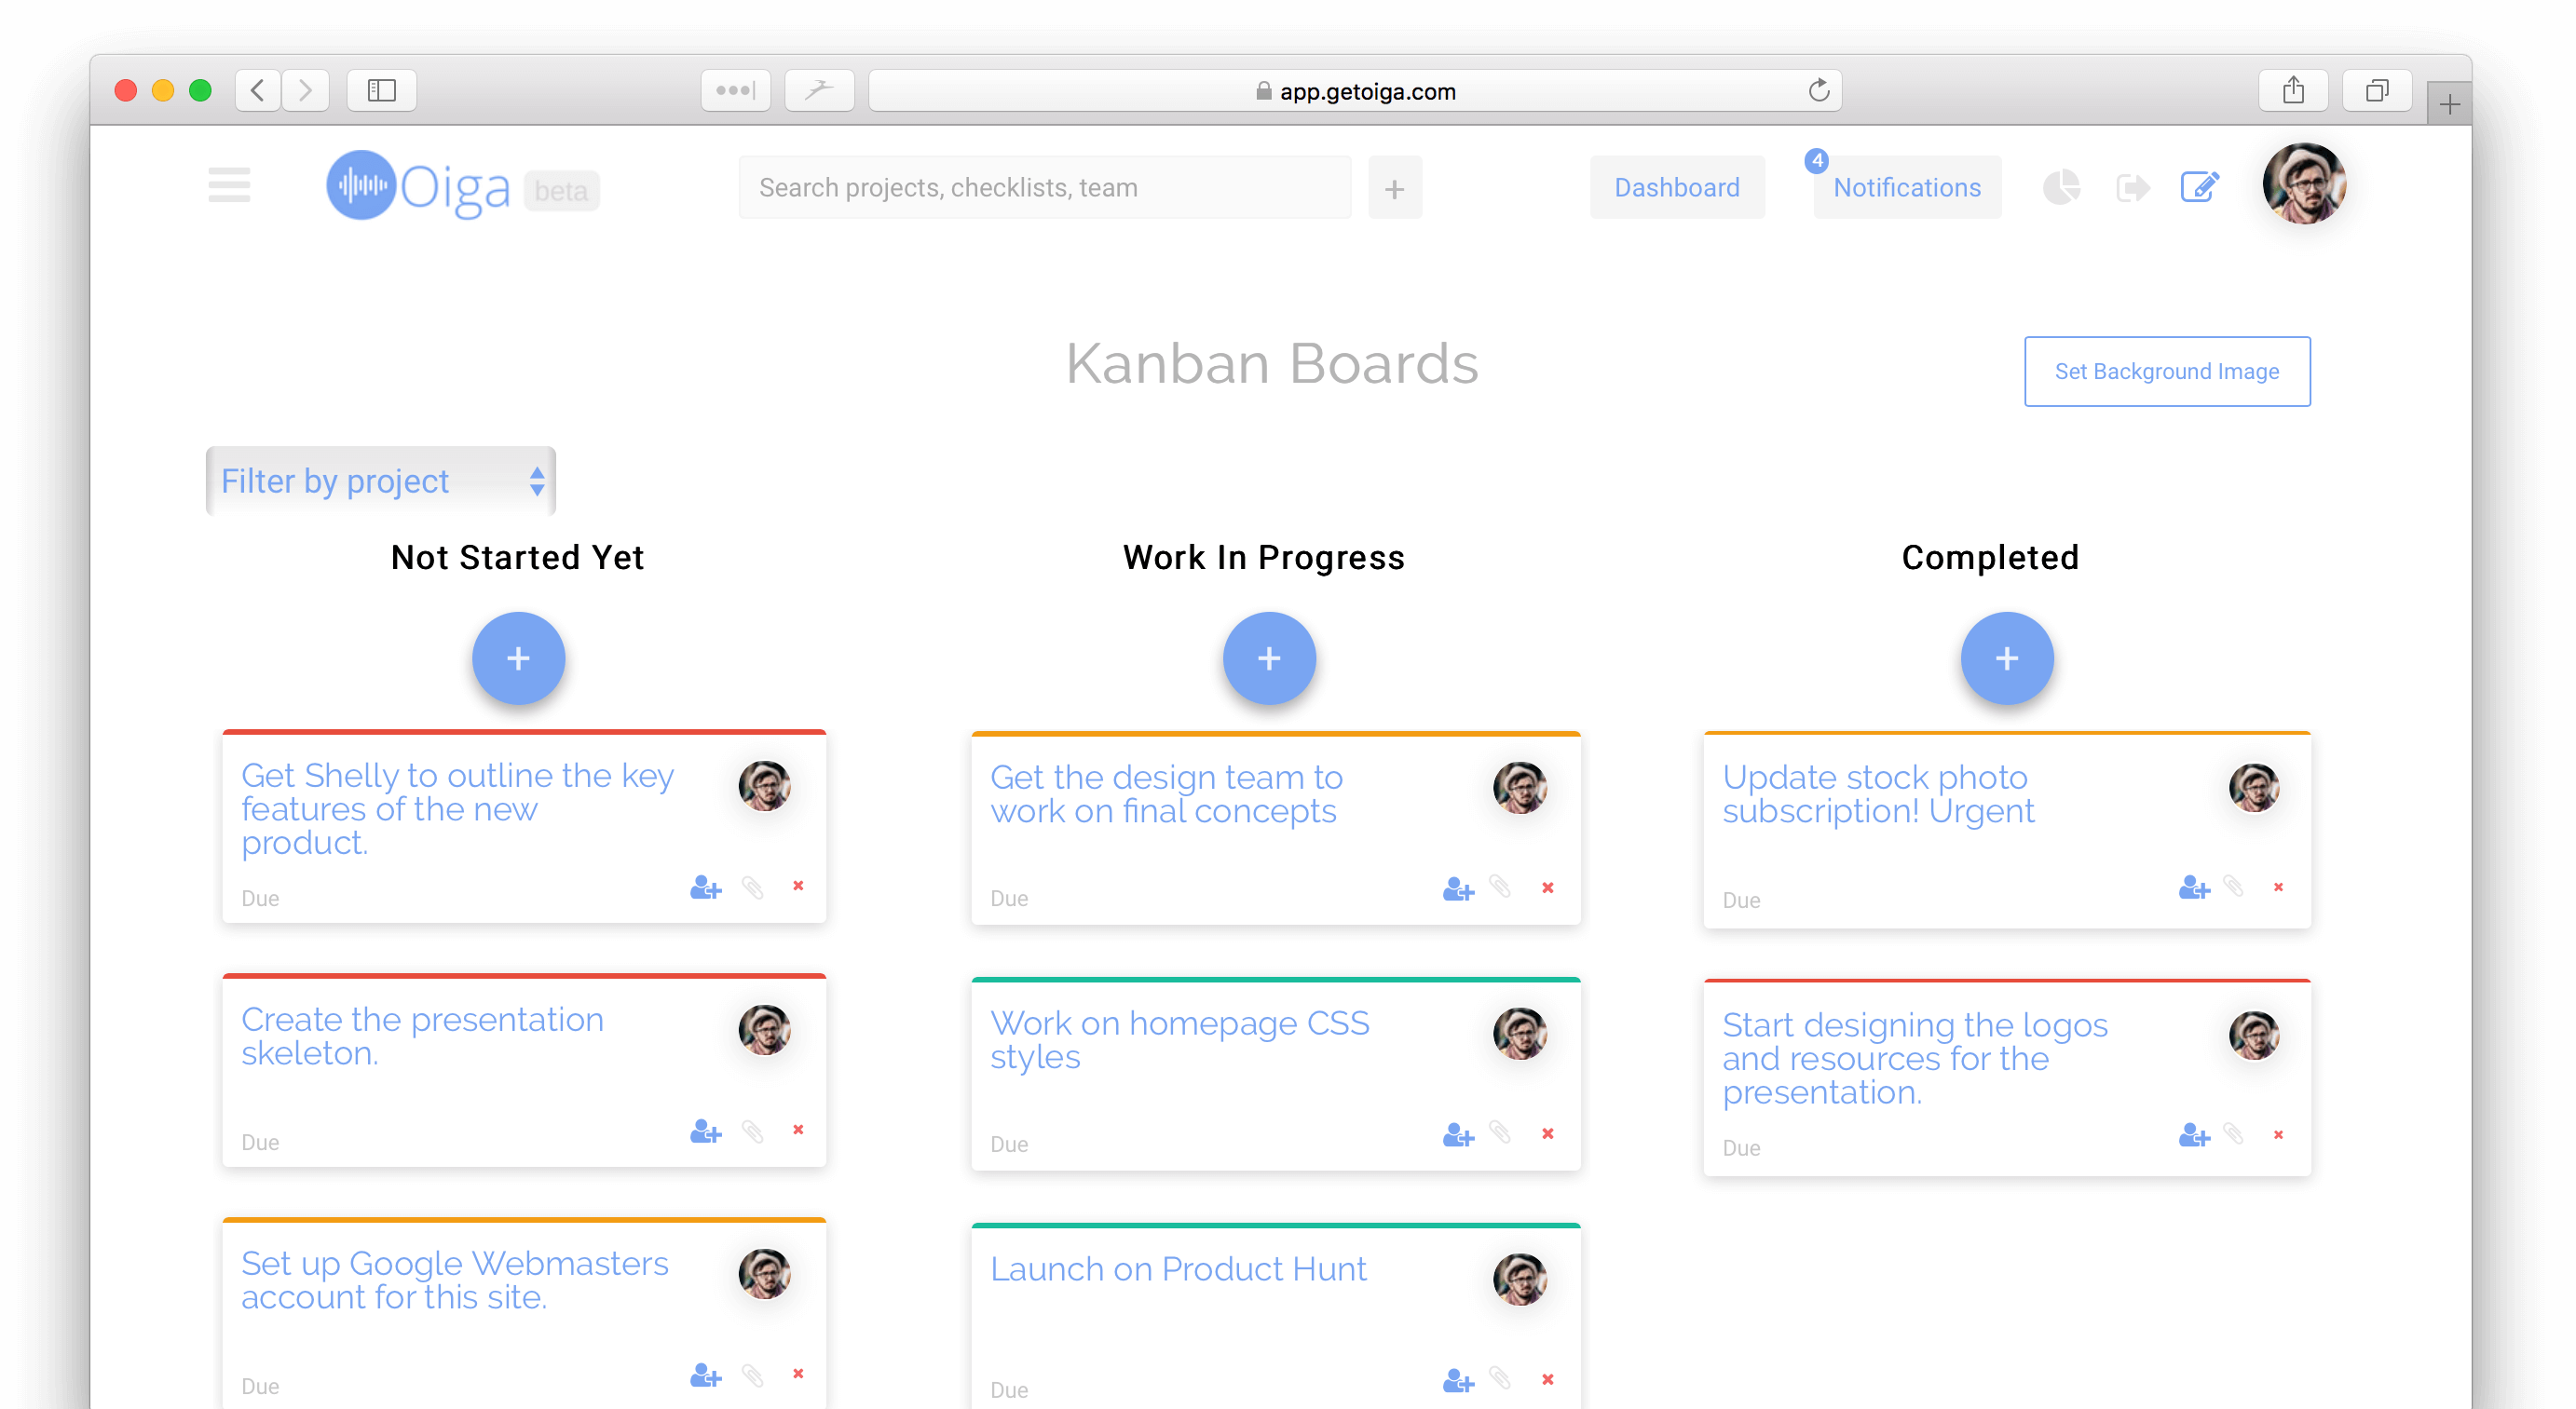Image resolution: width=2576 pixels, height=1409 pixels.
Task: Go back in Safari browser
Action: 258,91
